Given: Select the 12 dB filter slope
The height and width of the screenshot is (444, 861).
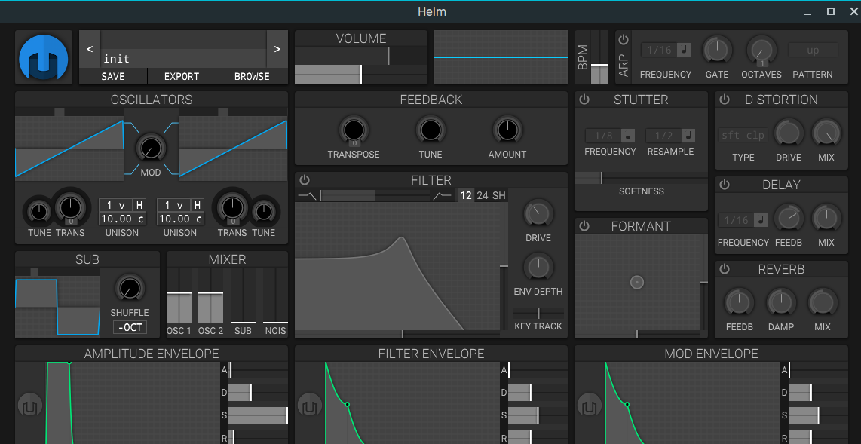Looking at the screenshot, I should tap(466, 195).
